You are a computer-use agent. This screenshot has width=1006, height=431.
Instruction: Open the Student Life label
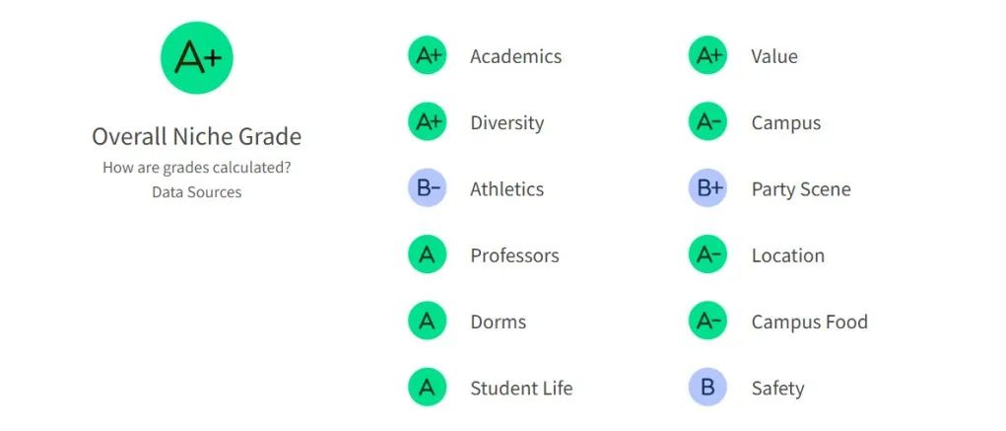(521, 388)
